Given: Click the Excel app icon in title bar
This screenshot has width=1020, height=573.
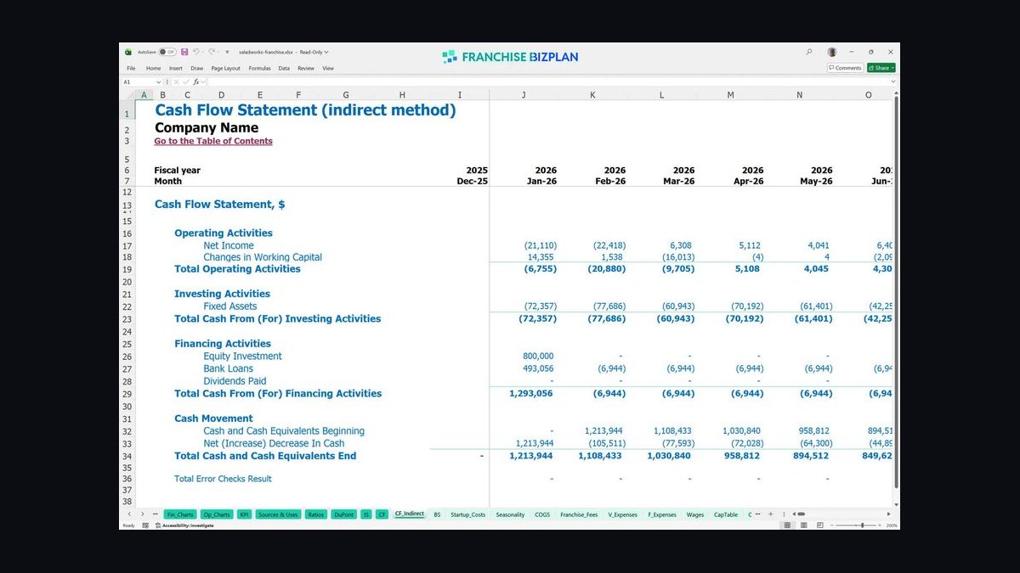Looking at the screenshot, I should [128, 52].
